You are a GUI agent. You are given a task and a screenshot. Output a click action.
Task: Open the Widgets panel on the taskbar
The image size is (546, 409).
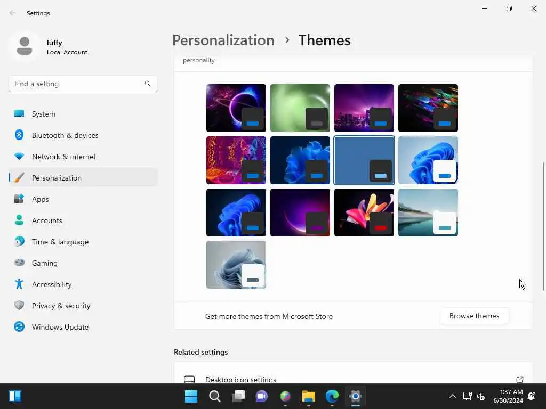[15, 396]
